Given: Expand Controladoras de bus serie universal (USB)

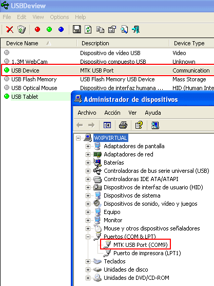Looking at the screenshot, I should click(88, 171).
